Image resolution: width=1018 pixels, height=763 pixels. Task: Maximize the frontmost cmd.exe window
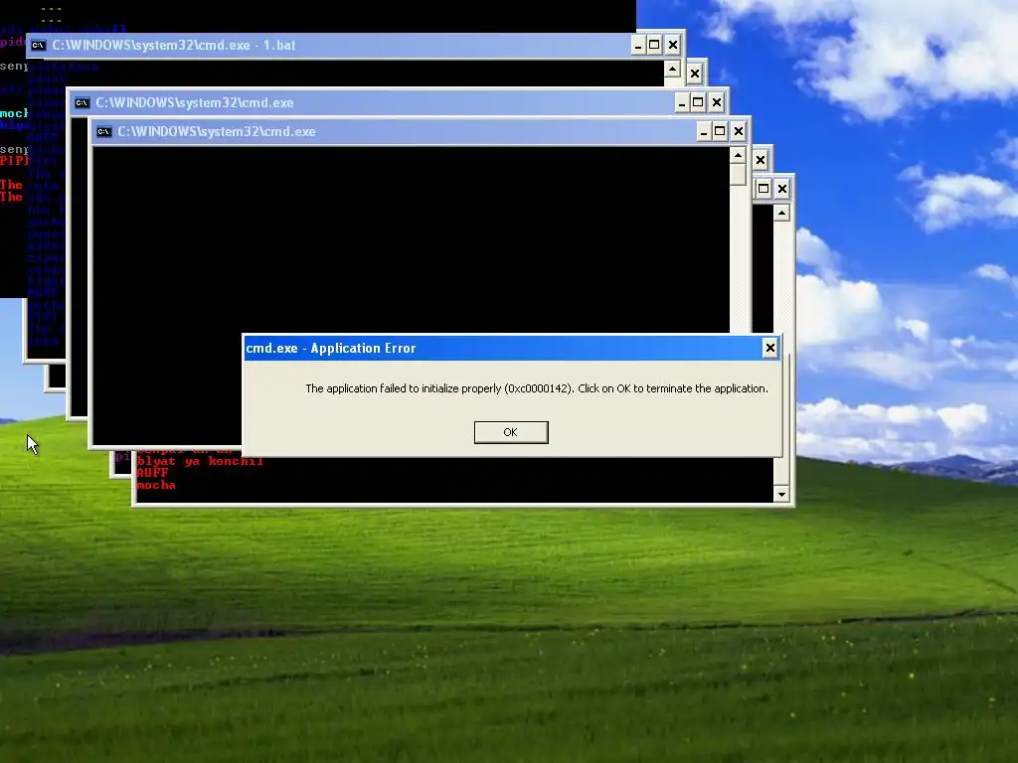point(720,132)
